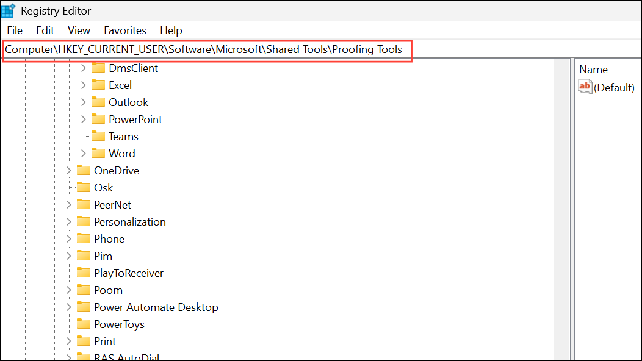Expand the Personalization key

pyautogui.click(x=69, y=222)
